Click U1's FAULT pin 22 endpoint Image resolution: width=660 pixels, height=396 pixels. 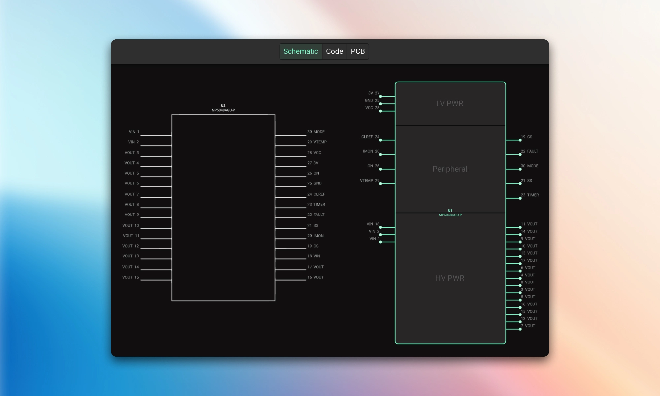[520, 155]
